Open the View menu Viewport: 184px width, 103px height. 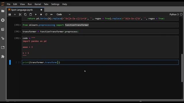point(22,4)
